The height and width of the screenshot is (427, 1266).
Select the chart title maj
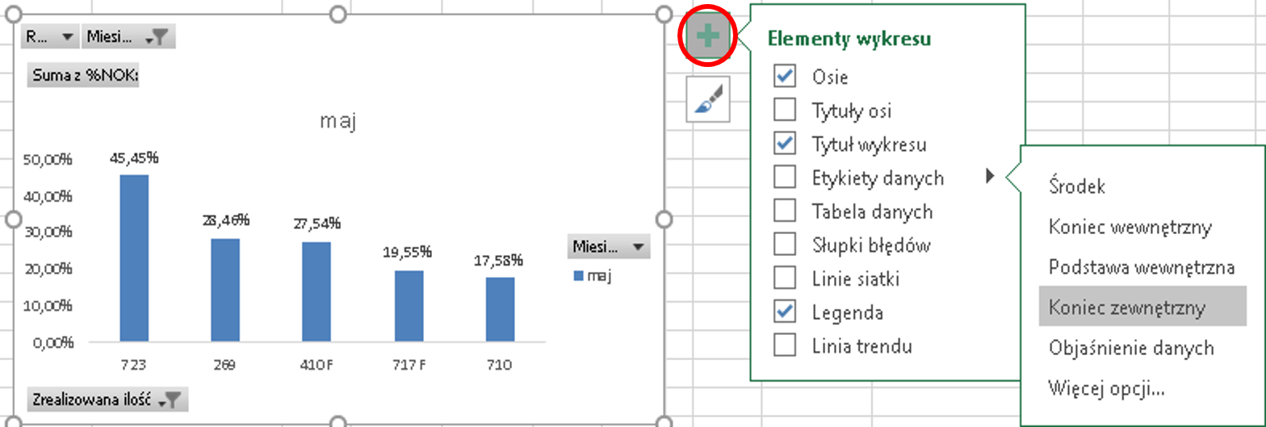338,122
